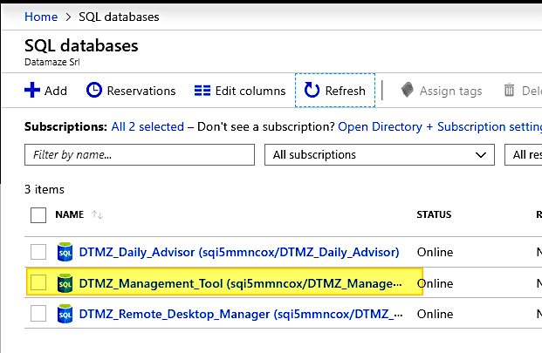Screen dimensions: 542x353
Task: Click the Reservations clock icon
Action: [x=94, y=90]
